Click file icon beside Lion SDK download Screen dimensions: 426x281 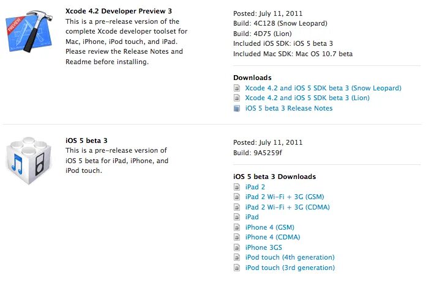[x=237, y=98]
